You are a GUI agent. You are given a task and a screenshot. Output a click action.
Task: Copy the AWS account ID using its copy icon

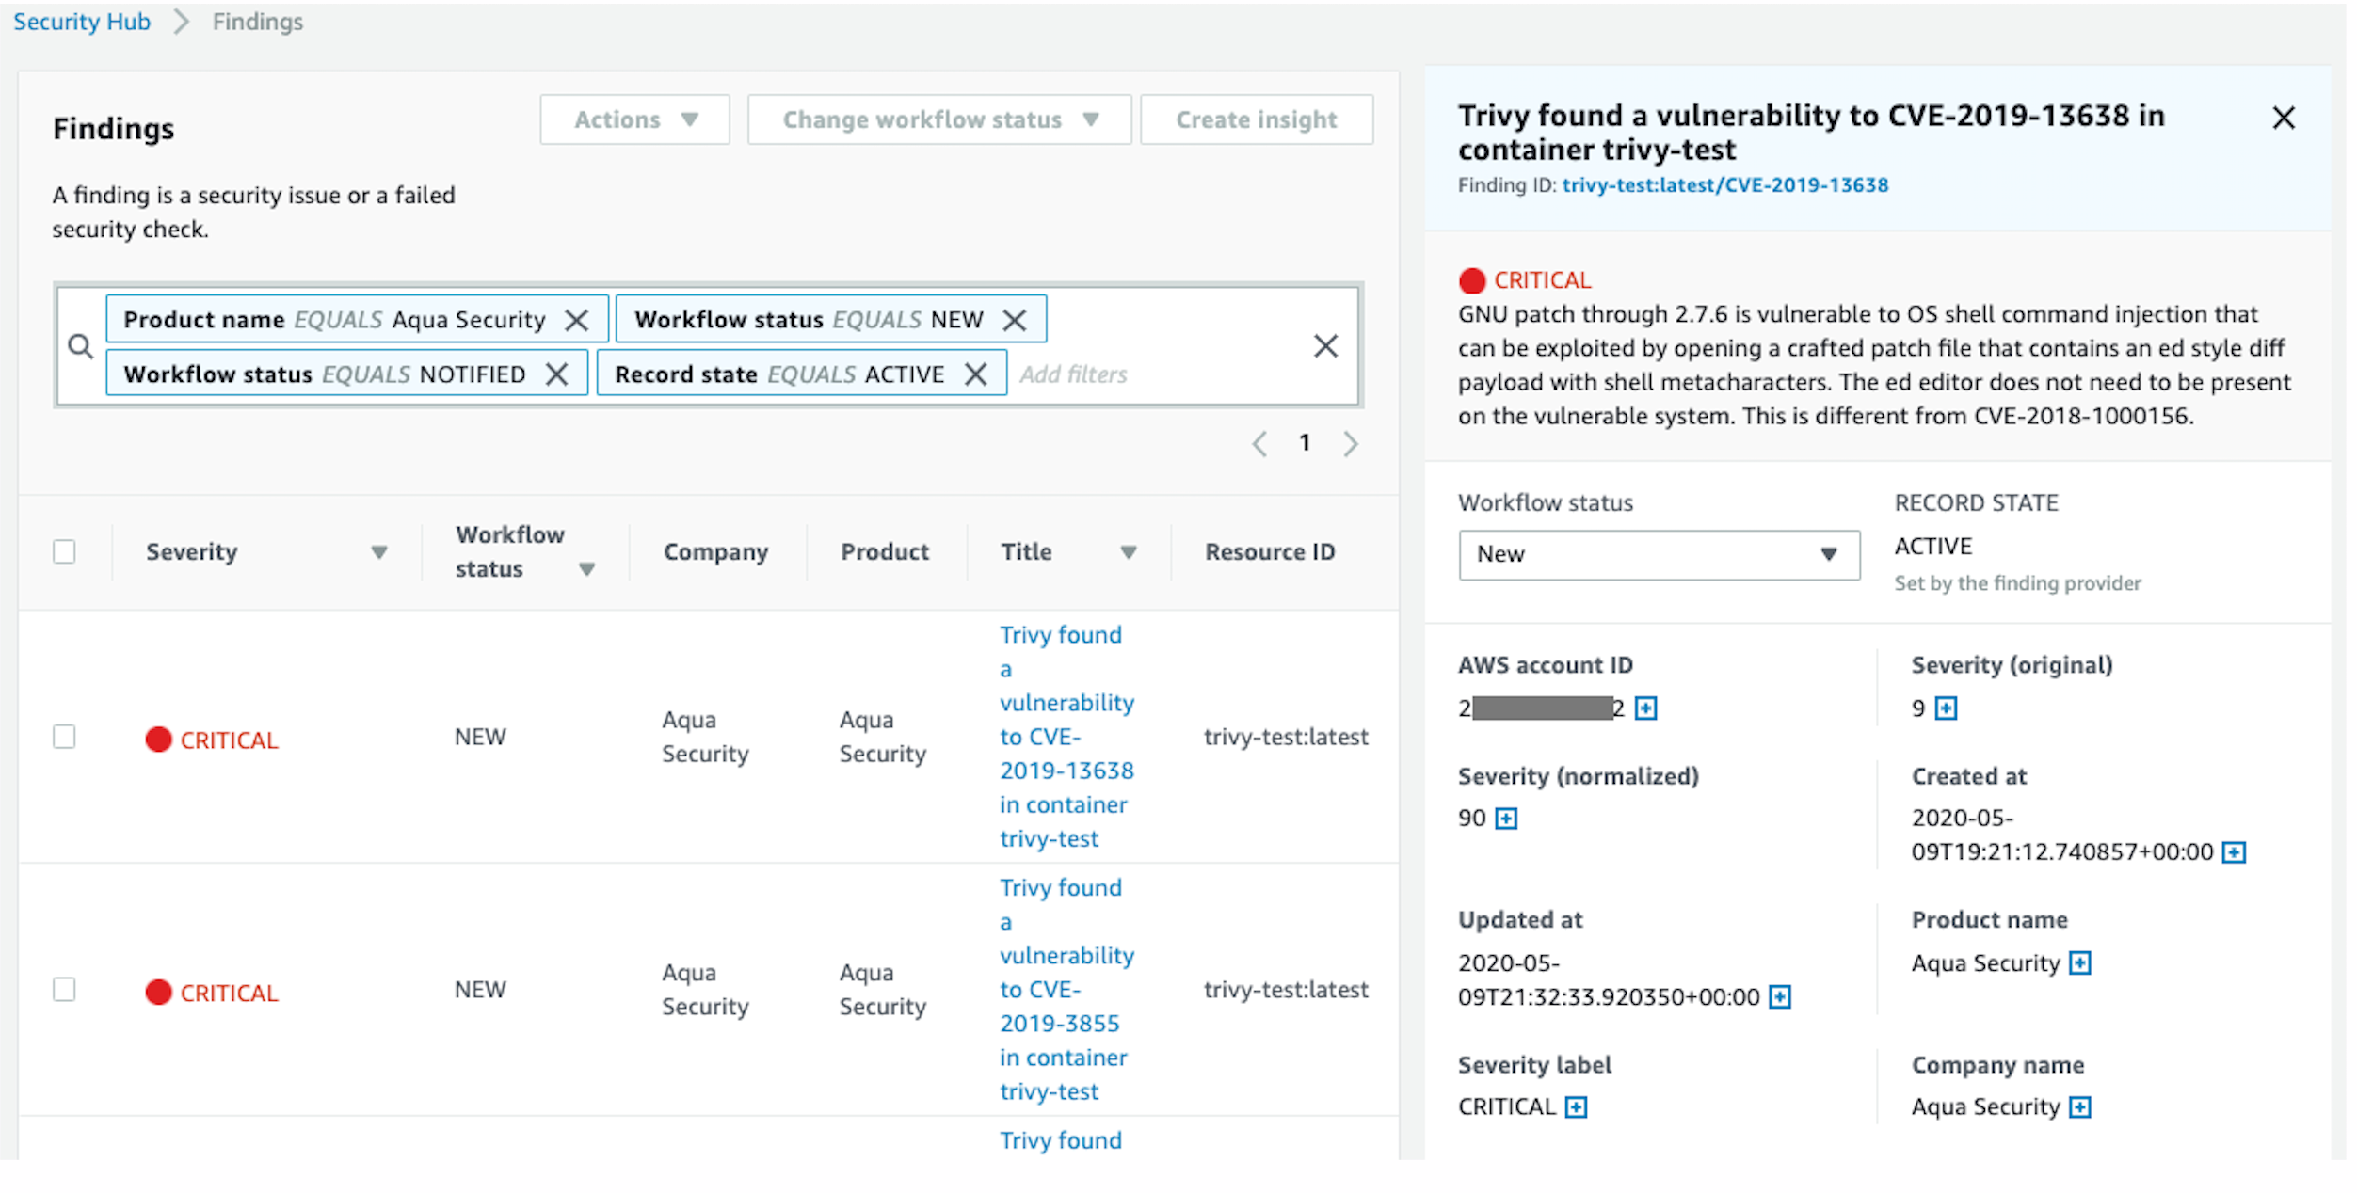click(x=1646, y=708)
